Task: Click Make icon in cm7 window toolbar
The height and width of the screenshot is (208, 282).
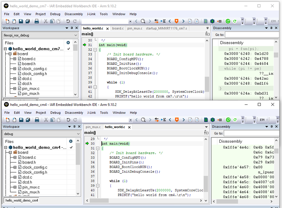Action: pyautogui.click(x=213, y=21)
